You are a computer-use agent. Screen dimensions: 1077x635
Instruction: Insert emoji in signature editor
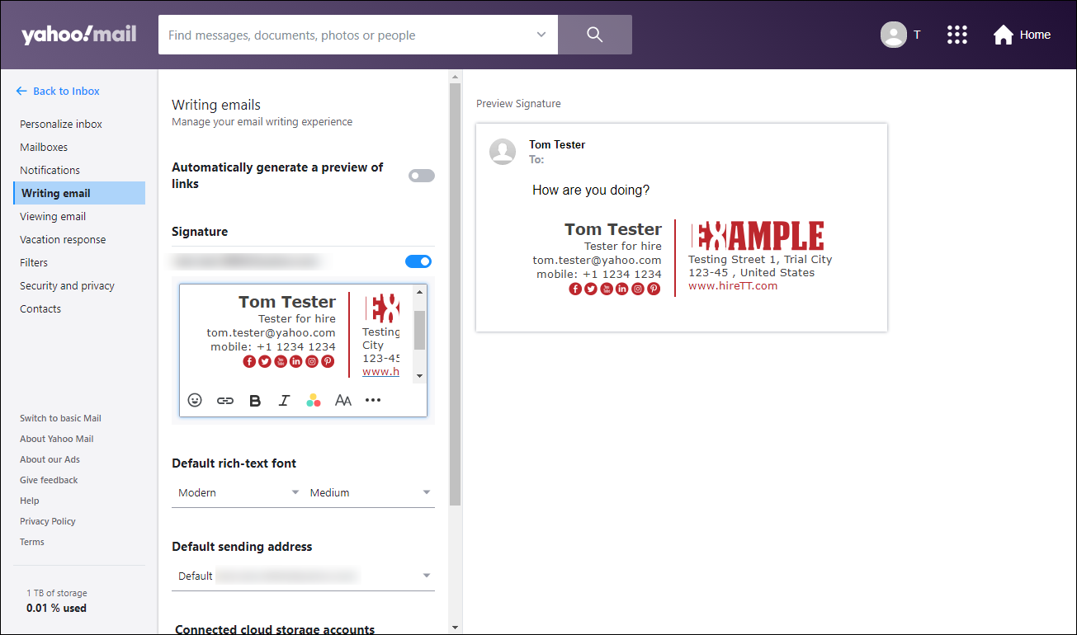coord(195,400)
